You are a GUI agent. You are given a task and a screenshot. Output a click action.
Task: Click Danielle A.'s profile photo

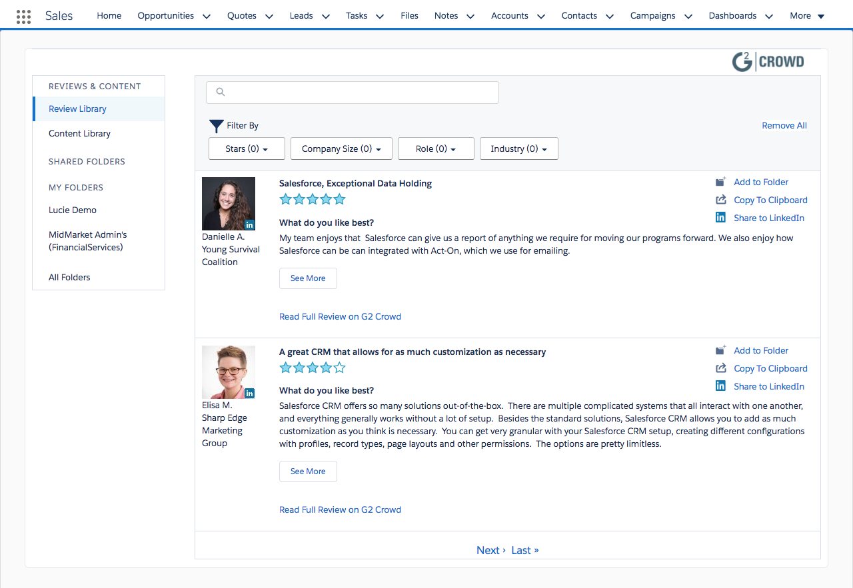[229, 204]
